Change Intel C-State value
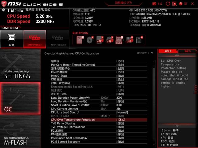The width and height of the screenshot is (198, 148). (x=120, y=76)
